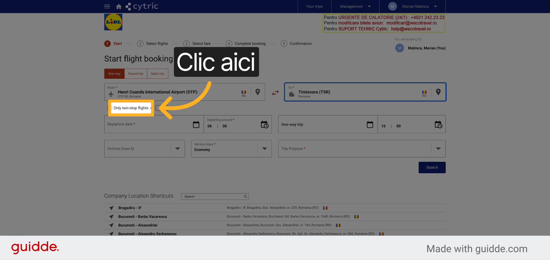Swap origin and destination arrows
This screenshot has width=550, height=260.
point(275,93)
